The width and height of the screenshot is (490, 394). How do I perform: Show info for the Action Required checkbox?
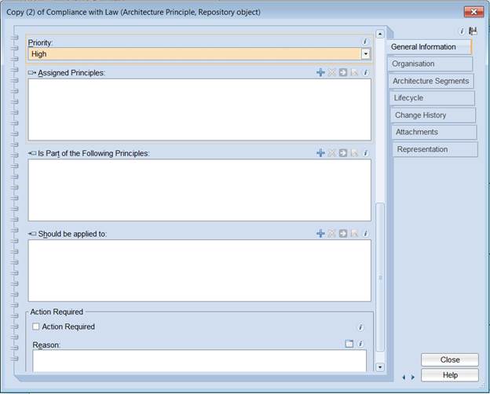(x=360, y=327)
